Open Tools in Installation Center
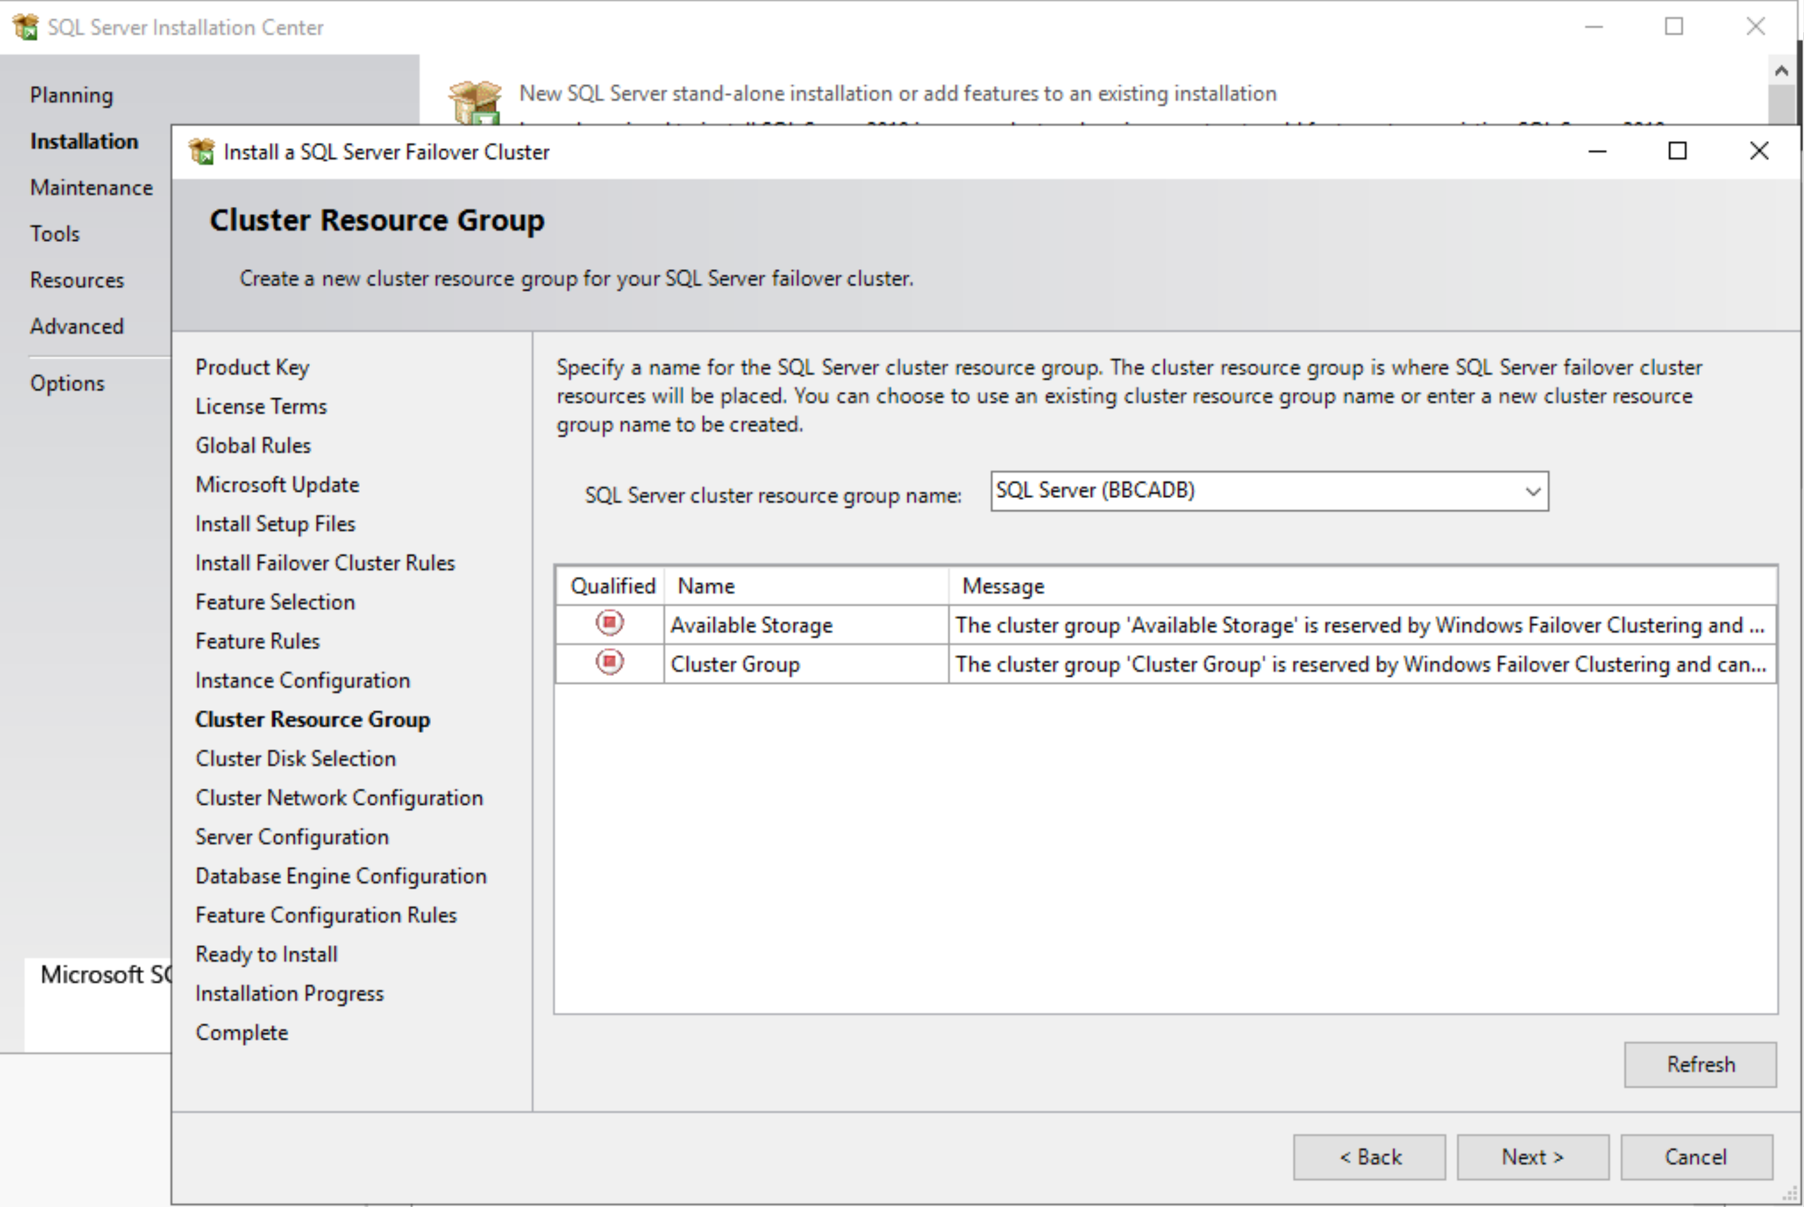1804x1207 pixels. [54, 234]
